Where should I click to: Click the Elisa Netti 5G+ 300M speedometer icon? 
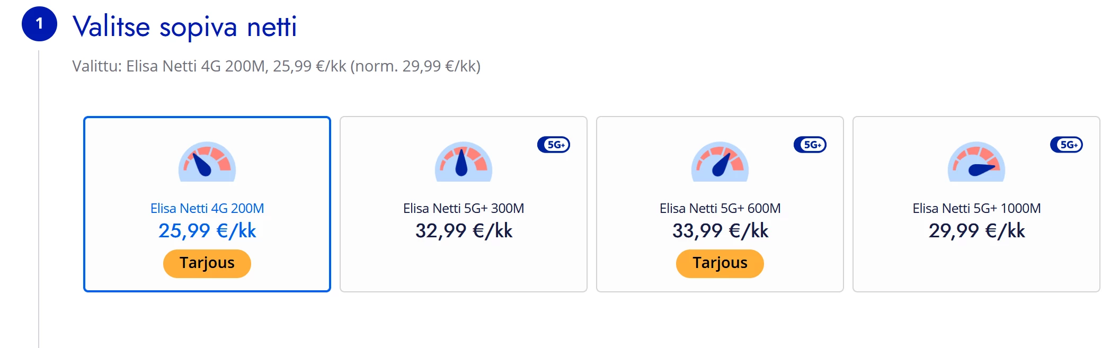[464, 162]
